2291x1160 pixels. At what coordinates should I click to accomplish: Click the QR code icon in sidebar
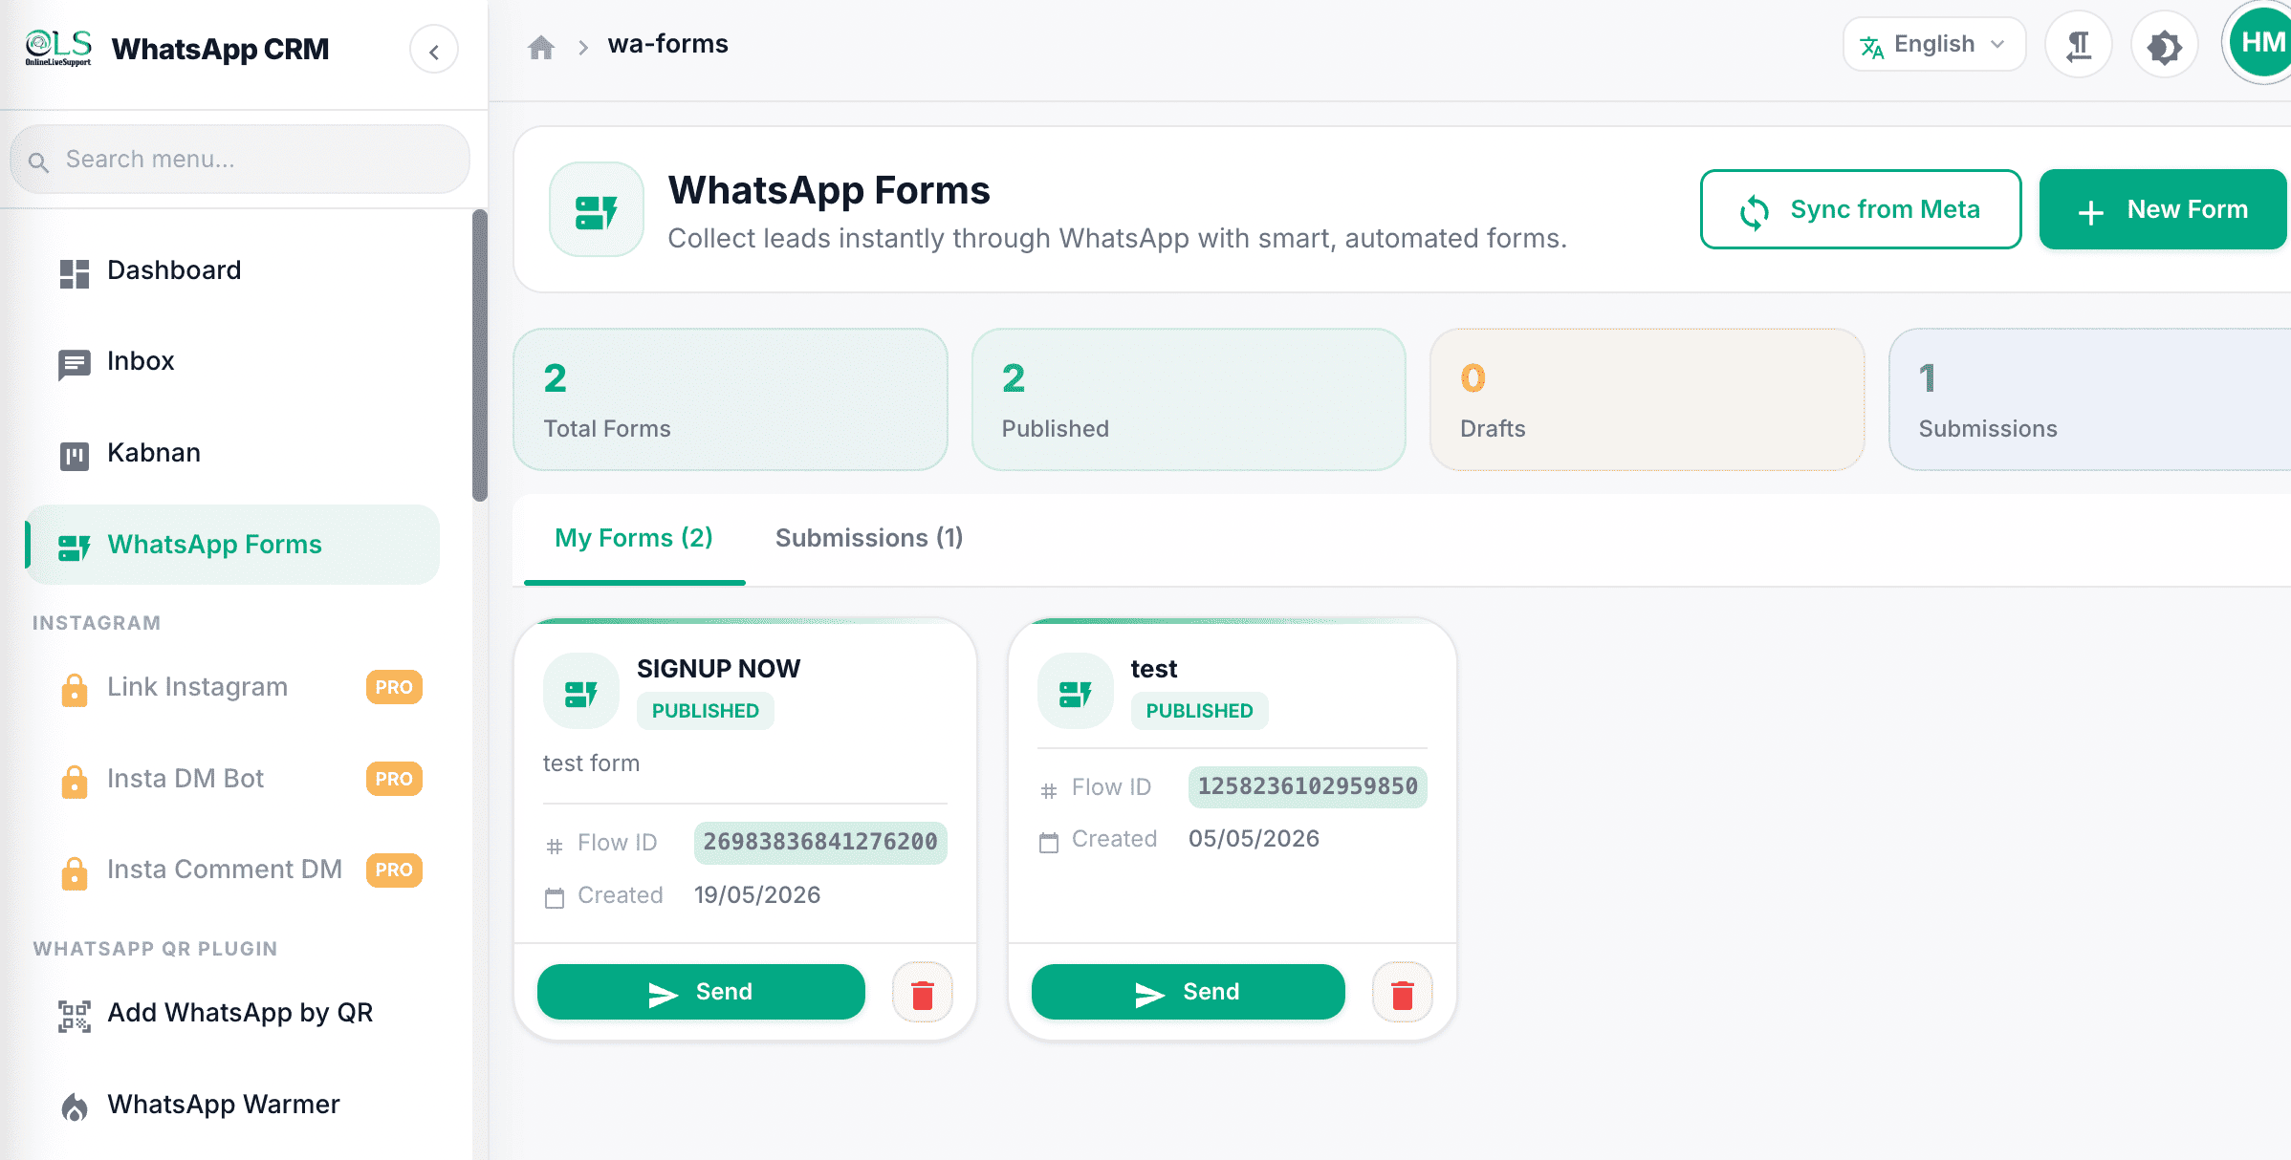coord(74,1017)
